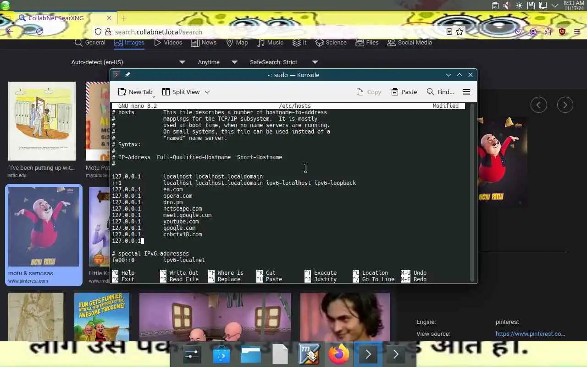Expand hidden system tray icons

coord(555,6)
